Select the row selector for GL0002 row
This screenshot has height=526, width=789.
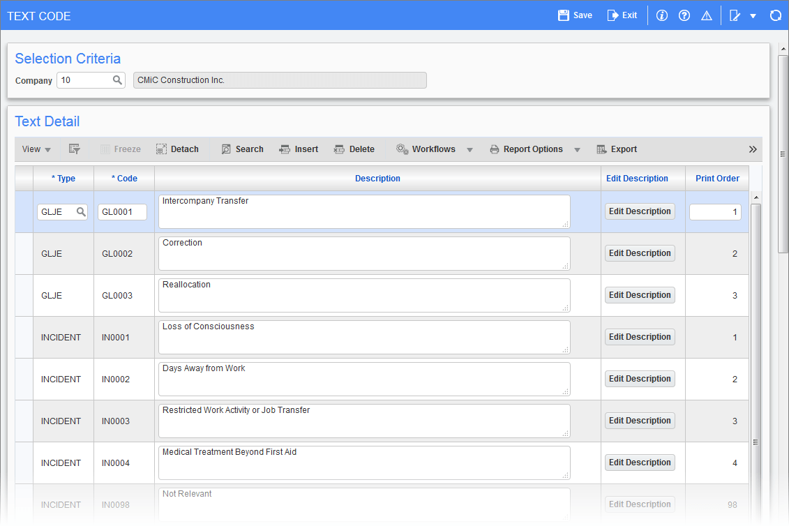click(24, 254)
